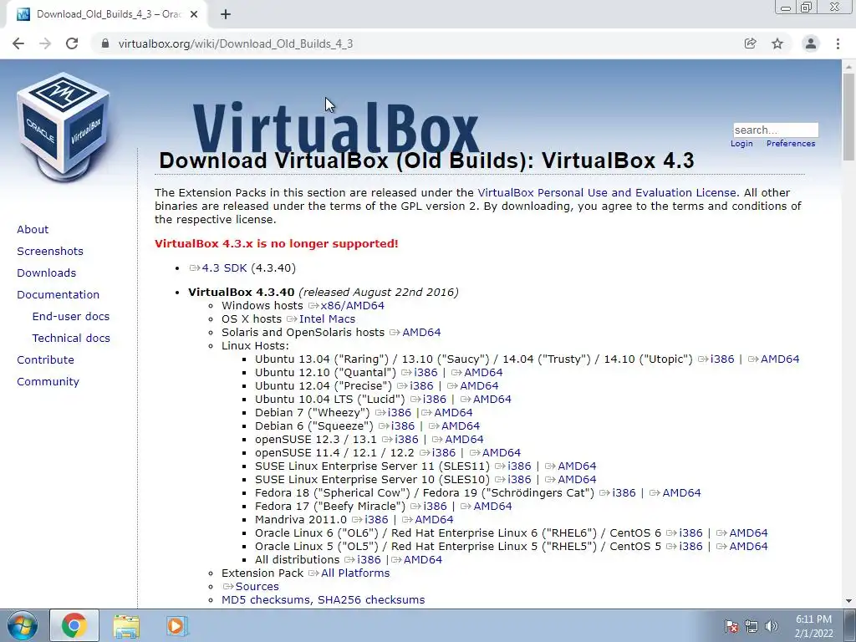The width and height of the screenshot is (856, 642).
Task: Open the SHA256 checksums link
Action: [x=371, y=600]
